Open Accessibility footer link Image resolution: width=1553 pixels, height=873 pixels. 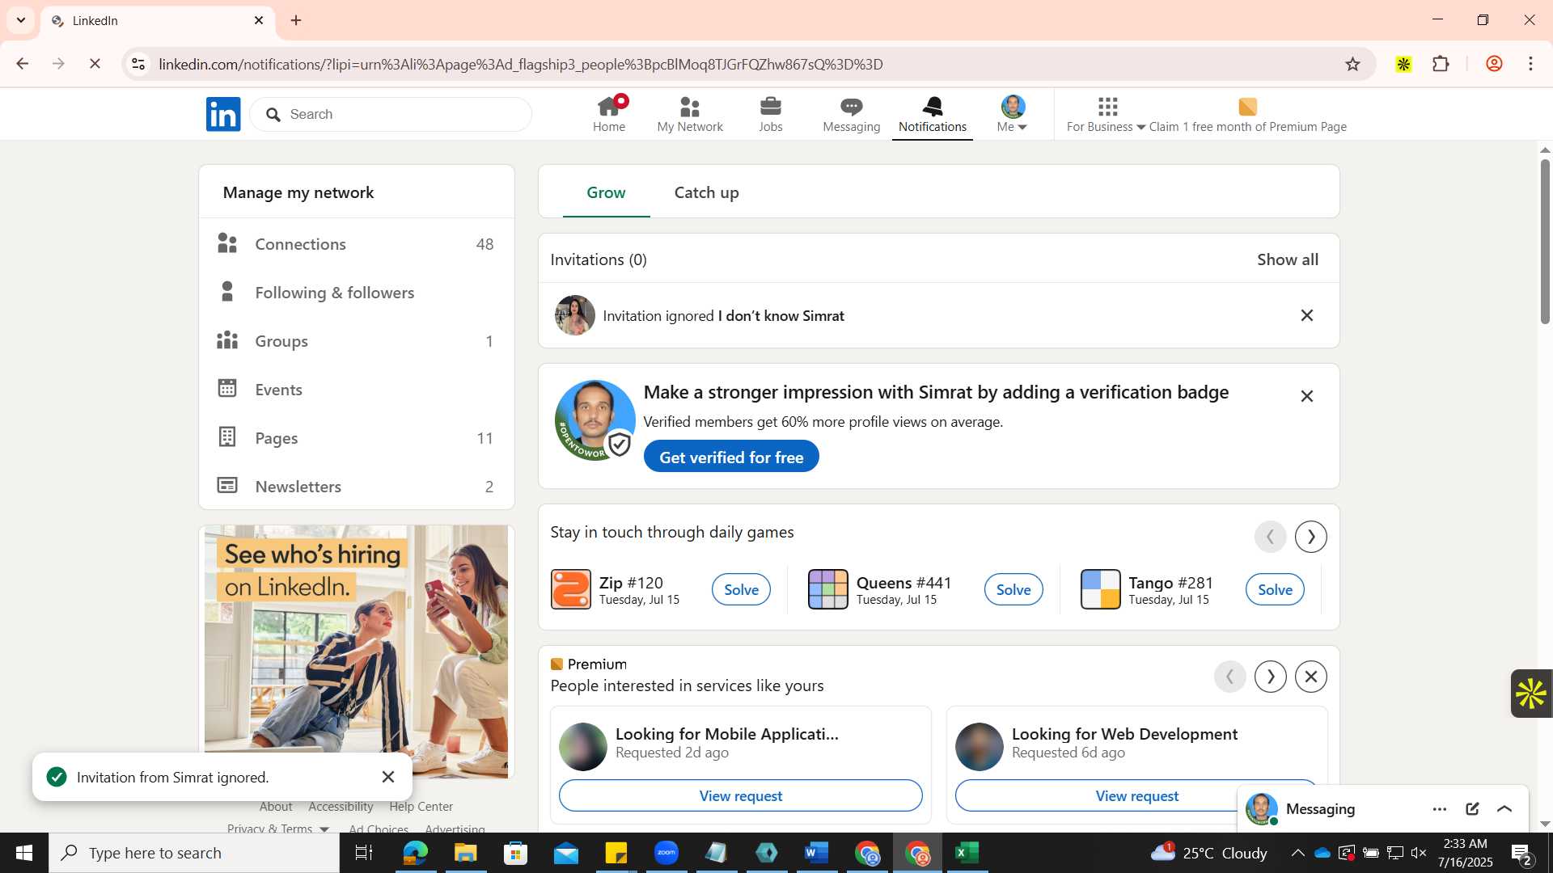coord(341,807)
